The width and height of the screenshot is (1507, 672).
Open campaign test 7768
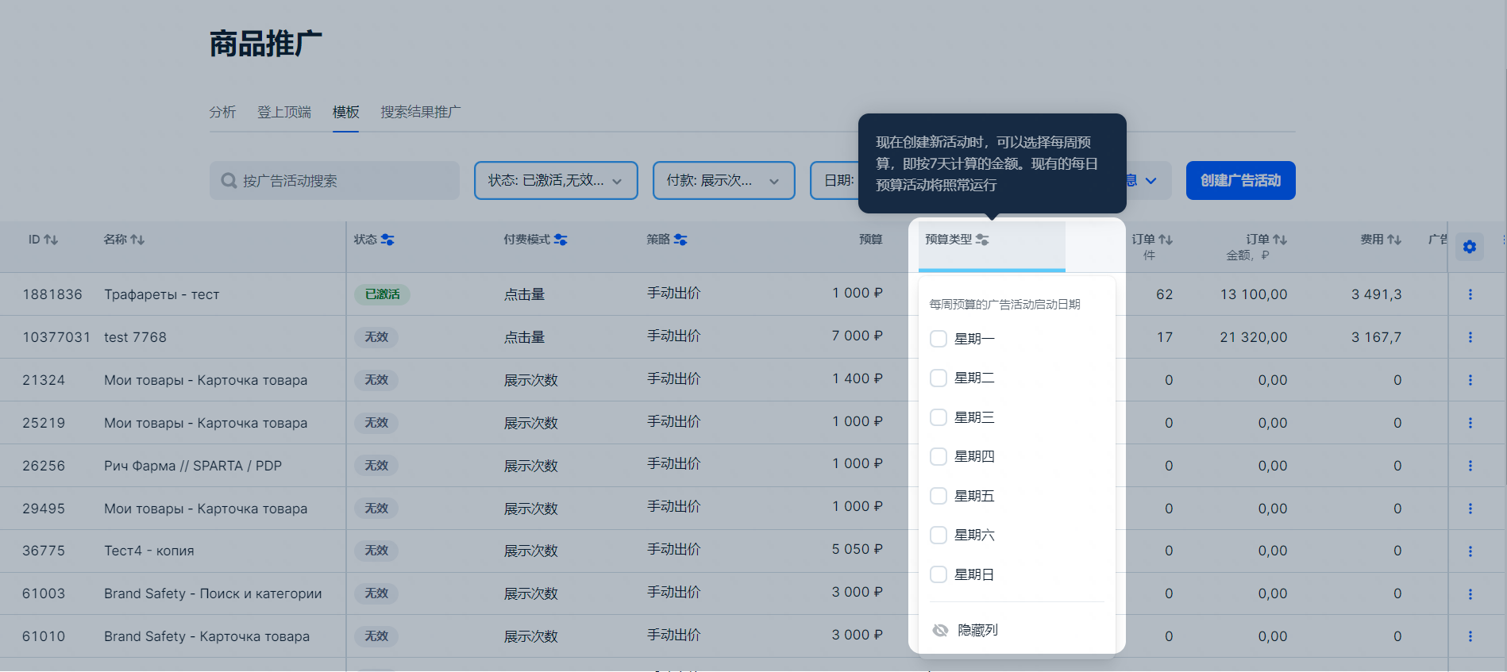point(135,337)
